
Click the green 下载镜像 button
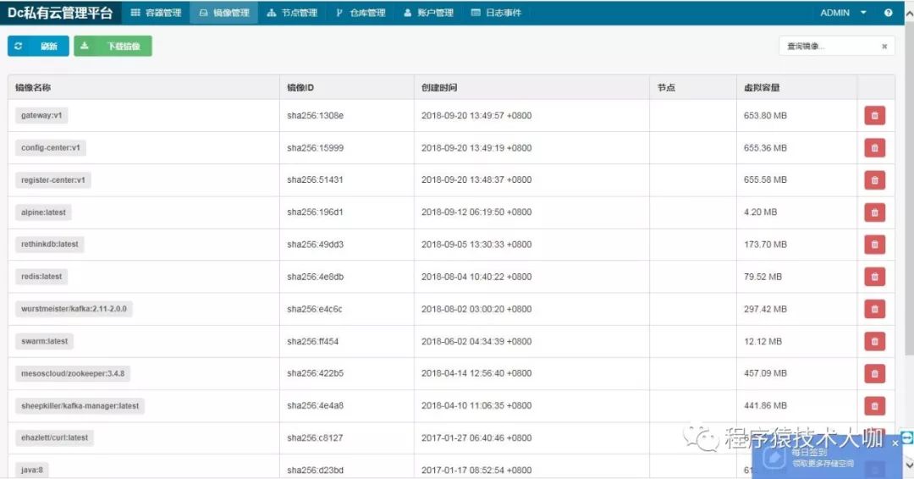pos(113,46)
